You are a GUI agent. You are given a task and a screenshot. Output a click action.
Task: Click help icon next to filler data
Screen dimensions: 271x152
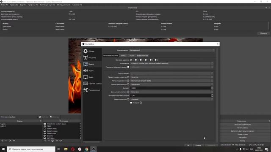coord(128,92)
